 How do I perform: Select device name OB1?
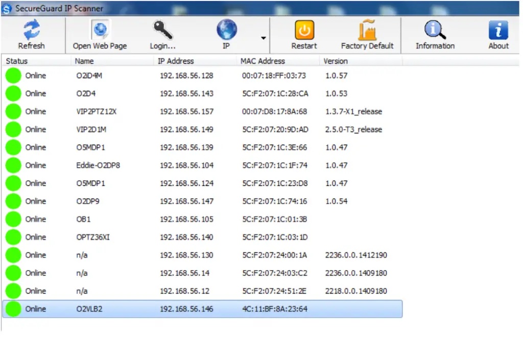point(83,220)
